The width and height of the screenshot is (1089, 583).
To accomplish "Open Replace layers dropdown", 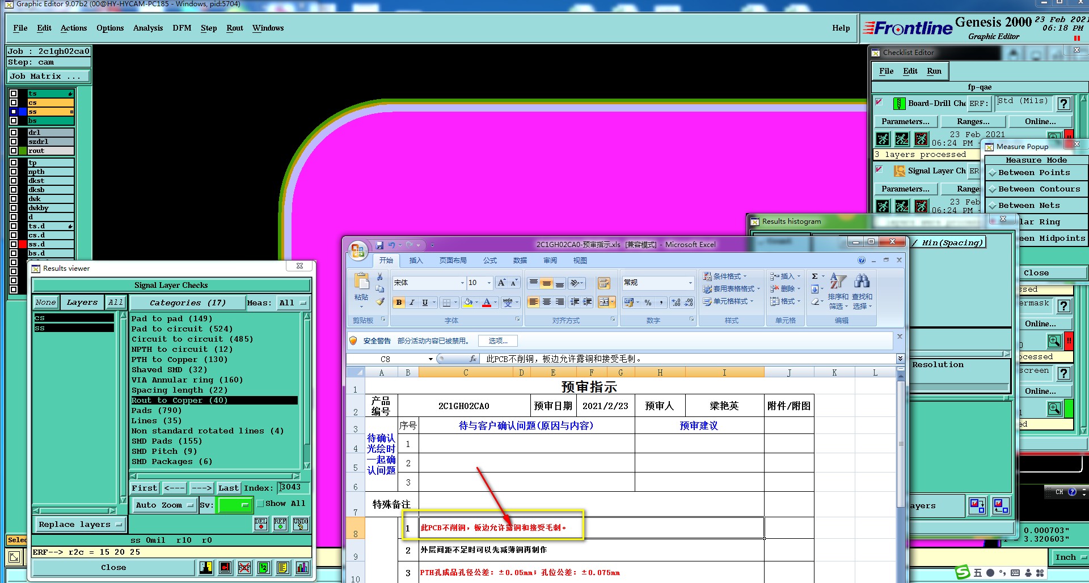I will (80, 525).
